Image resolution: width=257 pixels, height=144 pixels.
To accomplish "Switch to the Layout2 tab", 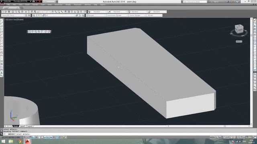I will click(x=30, y=126).
